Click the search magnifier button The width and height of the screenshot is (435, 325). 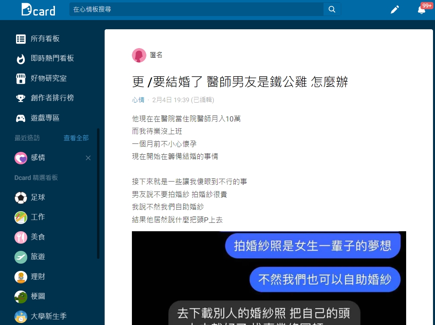click(332, 9)
